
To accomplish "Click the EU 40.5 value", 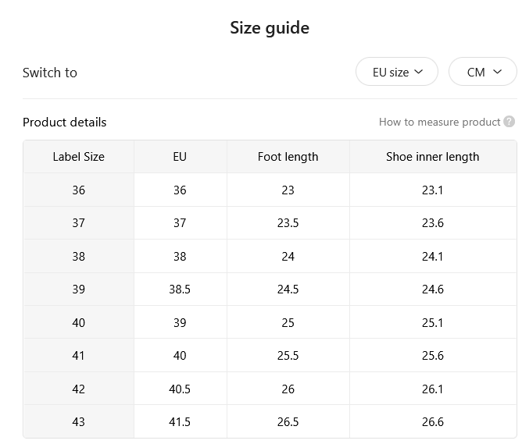I will point(180,389).
